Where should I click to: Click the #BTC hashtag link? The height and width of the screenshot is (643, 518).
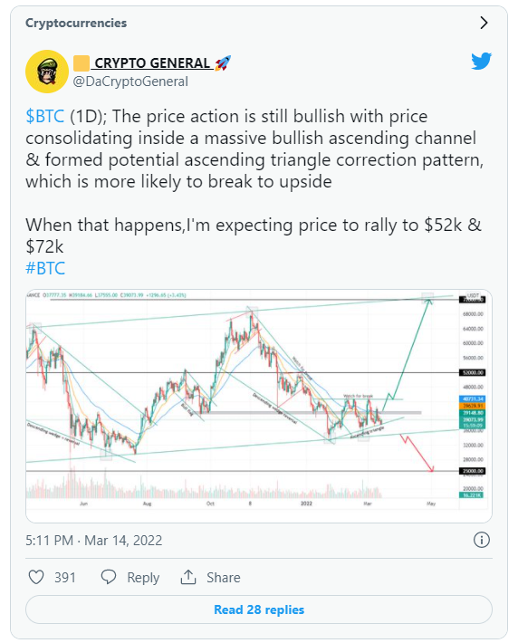click(x=45, y=269)
